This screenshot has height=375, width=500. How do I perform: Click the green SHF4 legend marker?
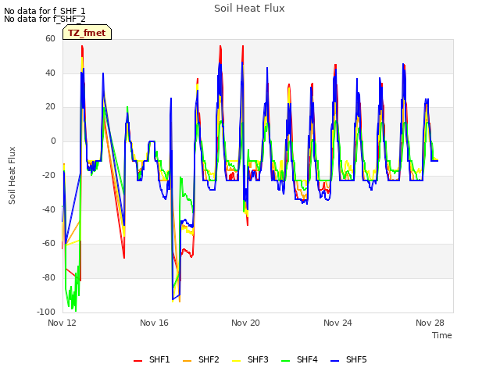[286, 360]
